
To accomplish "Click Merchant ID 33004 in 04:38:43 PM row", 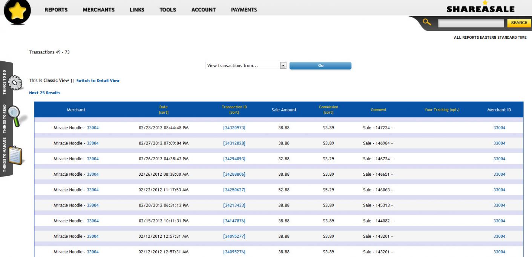I will 499,159.
